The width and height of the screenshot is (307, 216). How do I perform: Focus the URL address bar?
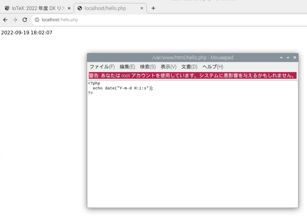click(x=163, y=20)
